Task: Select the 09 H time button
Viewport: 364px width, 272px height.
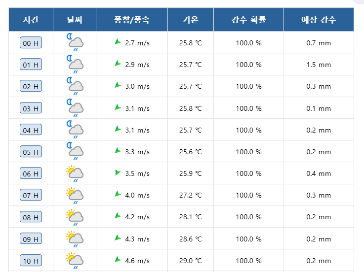Action: pos(31,239)
